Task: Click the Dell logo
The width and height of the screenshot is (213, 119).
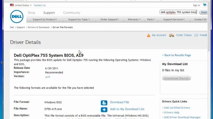Action: pos(17,17)
